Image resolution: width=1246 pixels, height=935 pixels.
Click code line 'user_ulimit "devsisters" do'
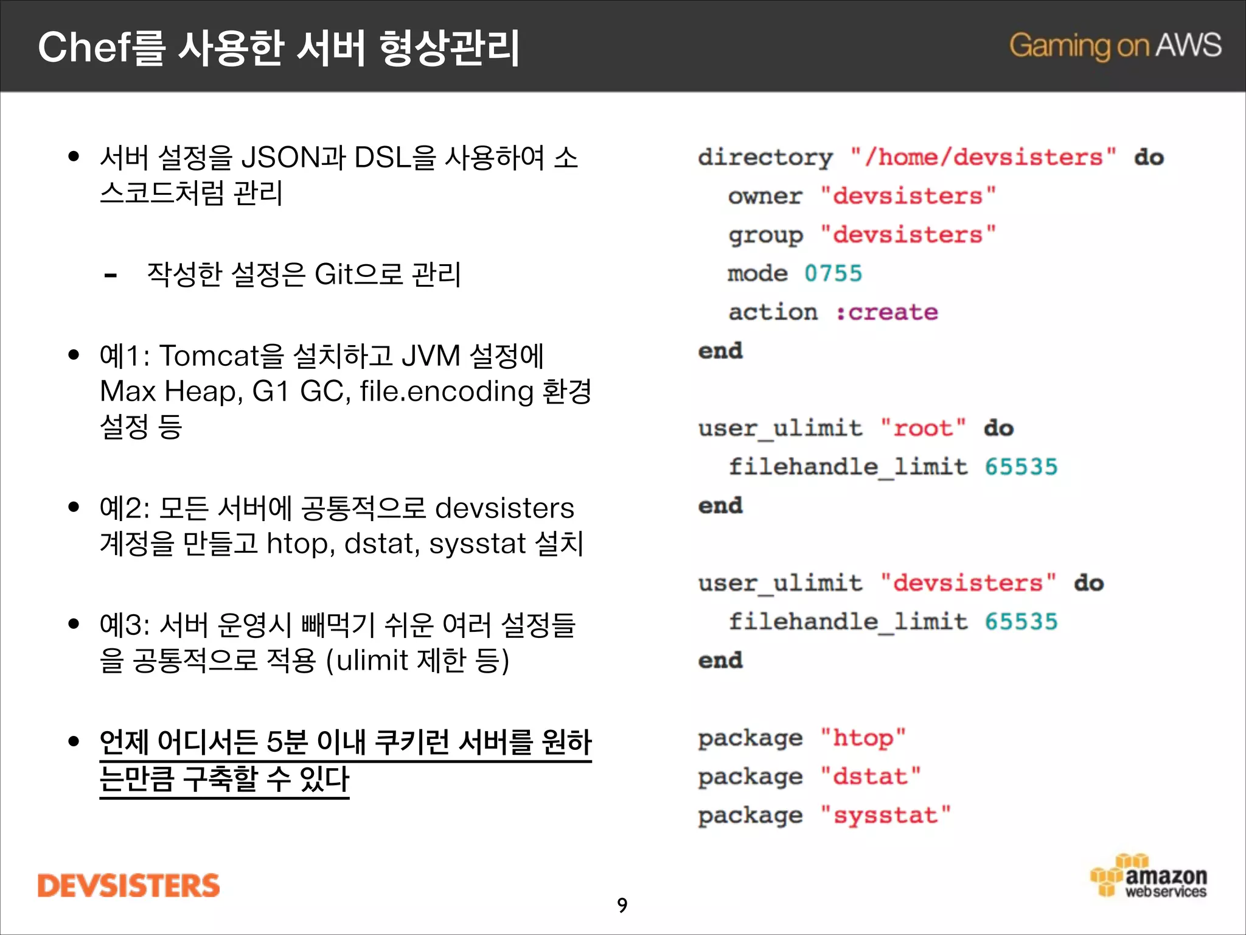point(900,583)
